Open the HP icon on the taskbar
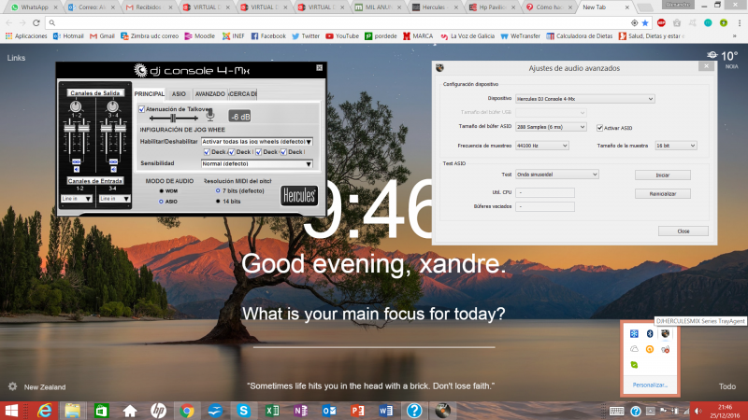Viewport: 748px width, 420px height. point(158,411)
